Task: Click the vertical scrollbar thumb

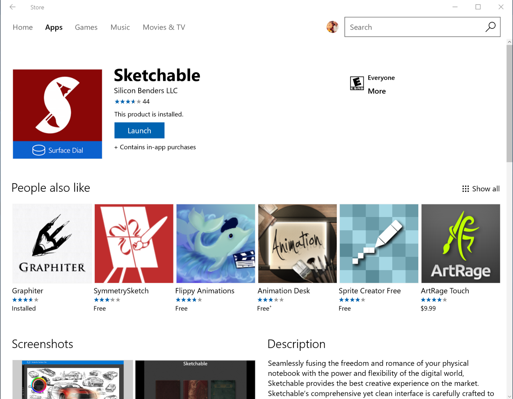Action: [x=509, y=103]
